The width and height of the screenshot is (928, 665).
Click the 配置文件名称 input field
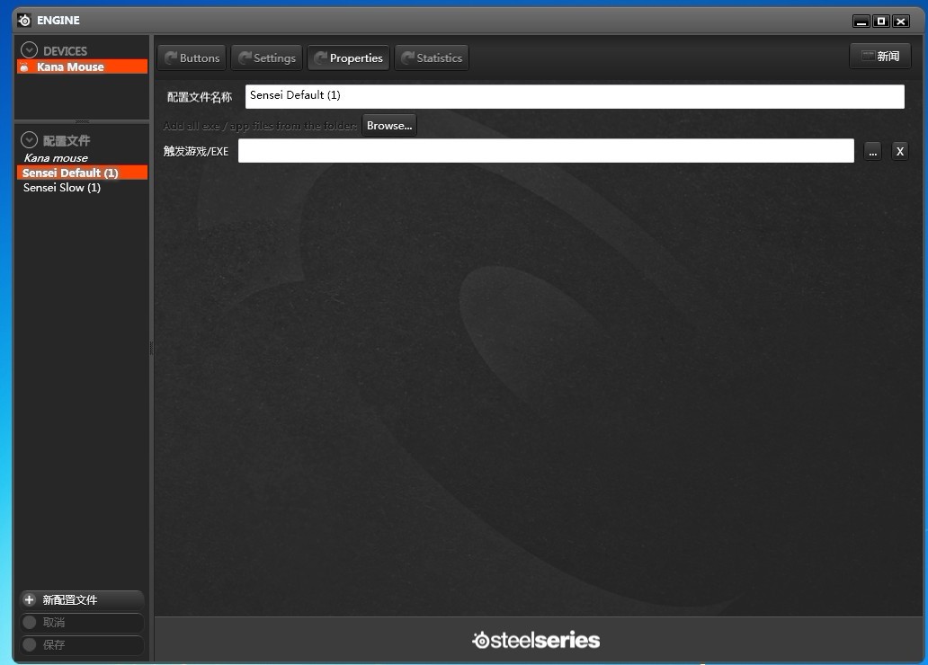pos(575,96)
